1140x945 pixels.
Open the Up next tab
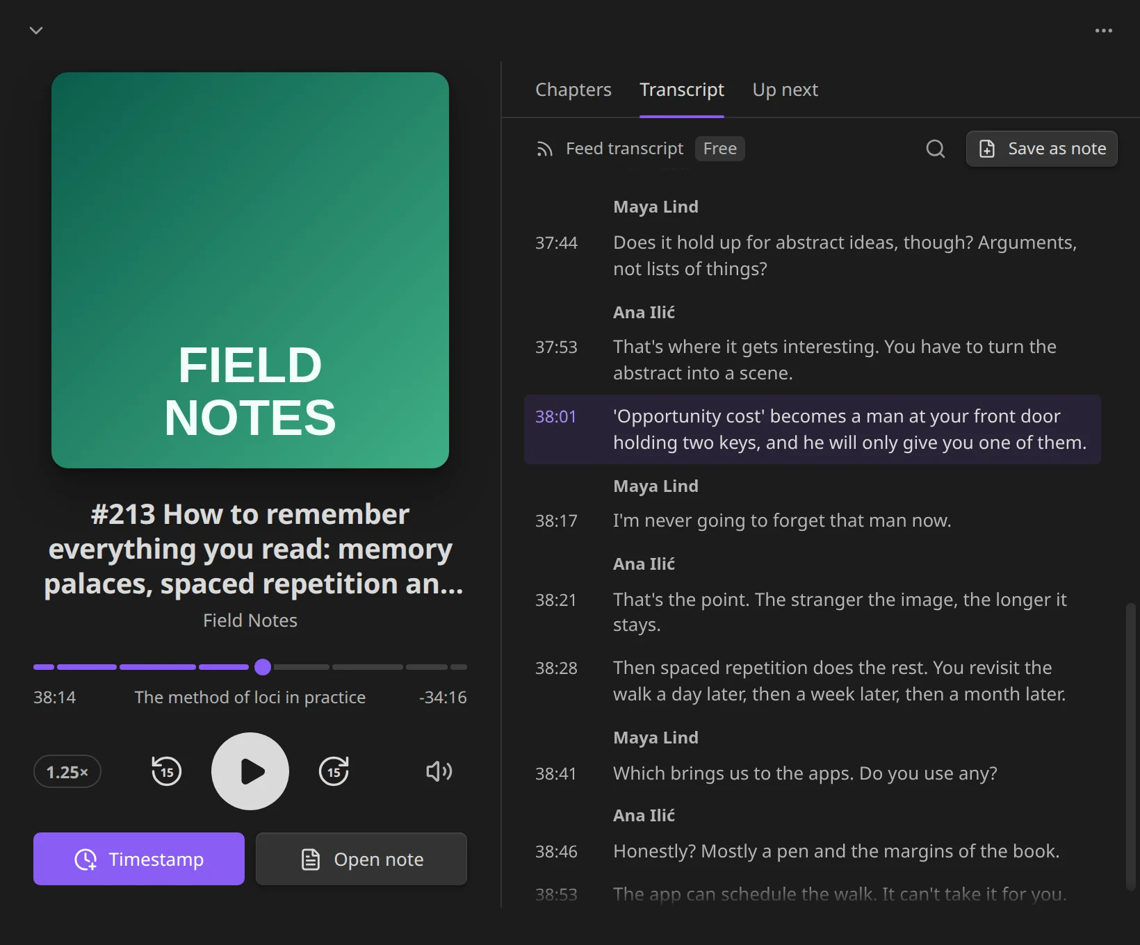pos(785,90)
